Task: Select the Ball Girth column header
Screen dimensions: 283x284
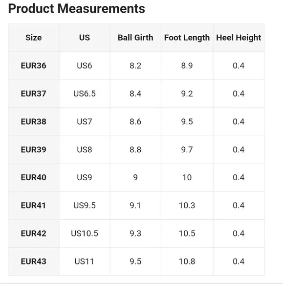Action: tap(135, 38)
